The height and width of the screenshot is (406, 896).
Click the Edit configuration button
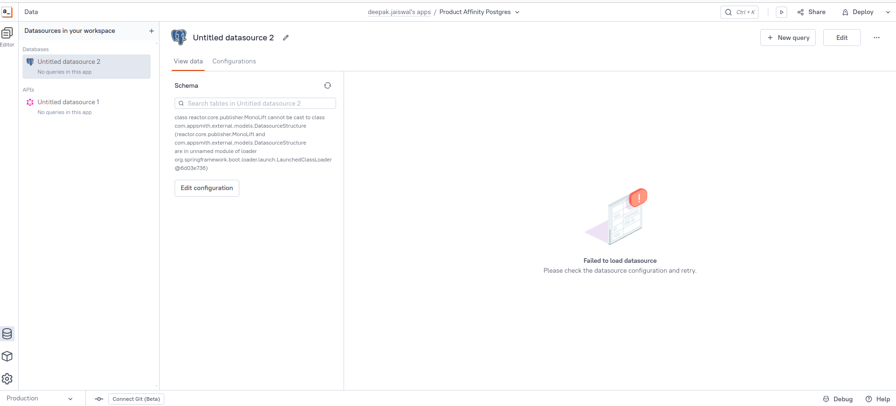tap(207, 188)
